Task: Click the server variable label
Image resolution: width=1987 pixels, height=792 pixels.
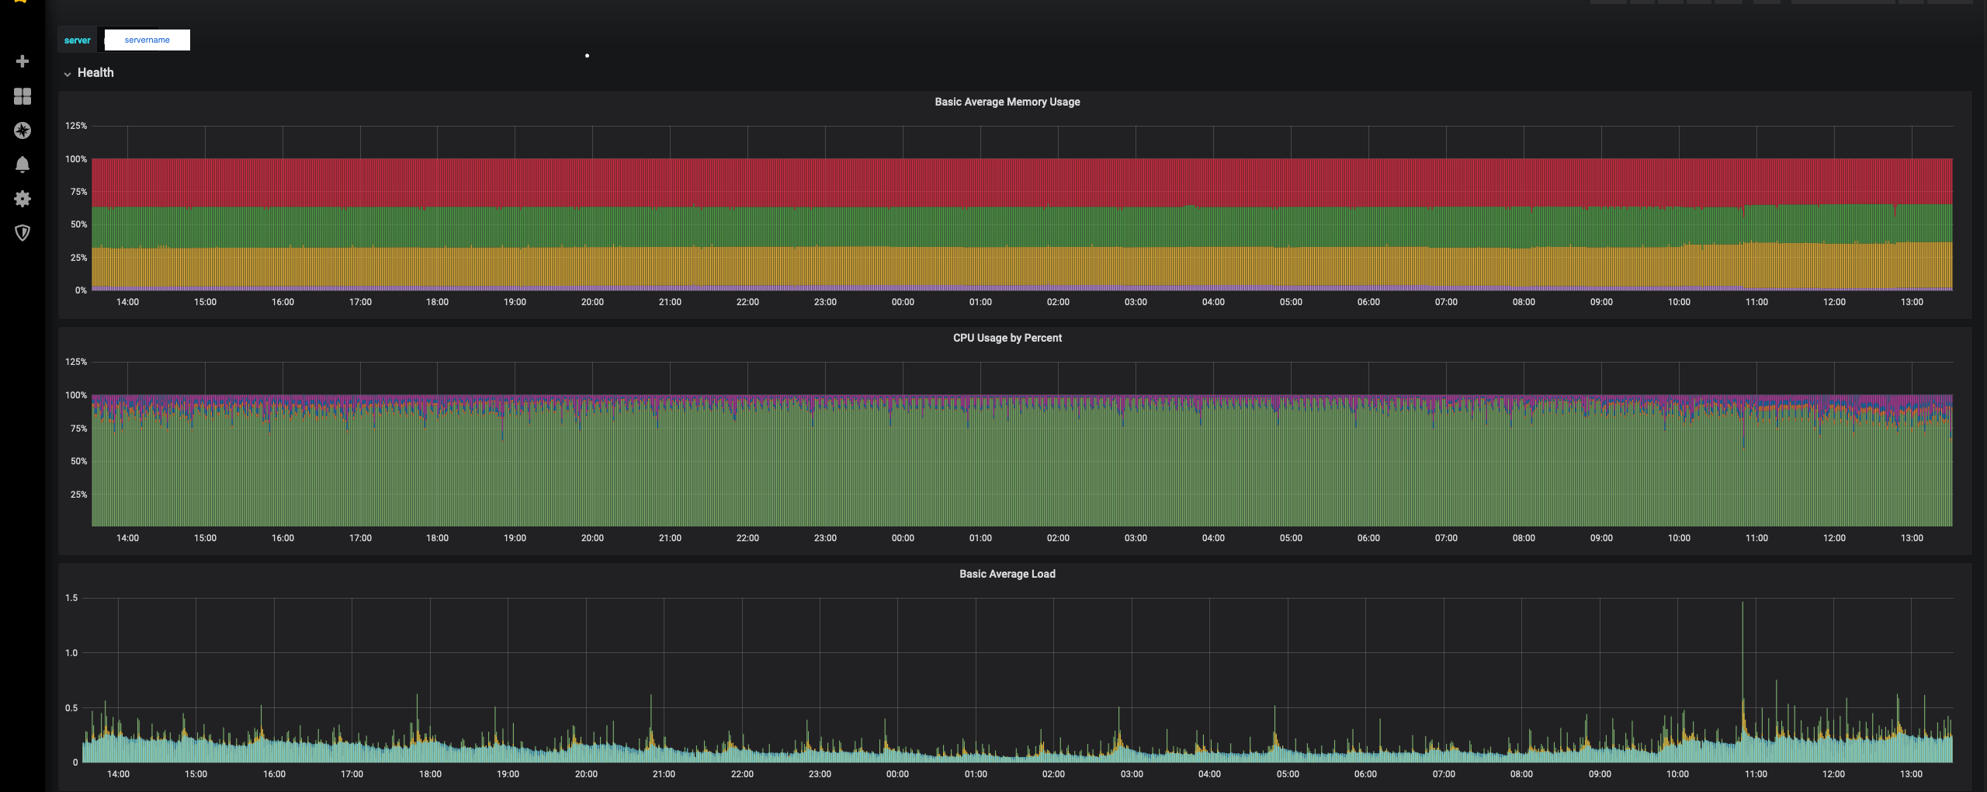Action: point(77,40)
